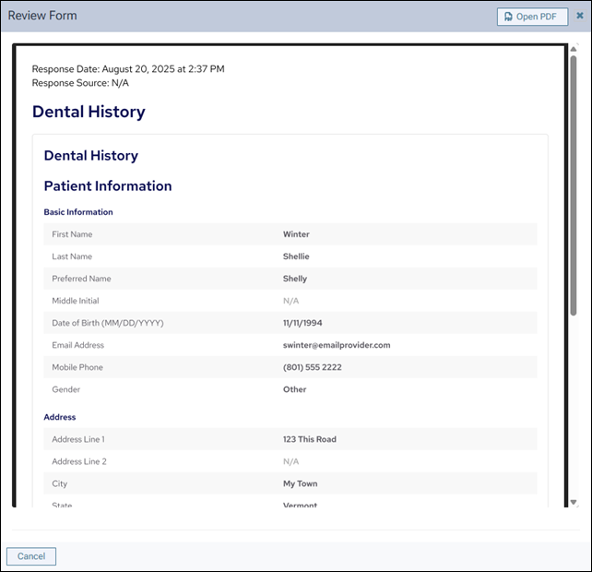The image size is (592, 572).
Task: Open the form as PDF
Action: coord(532,17)
